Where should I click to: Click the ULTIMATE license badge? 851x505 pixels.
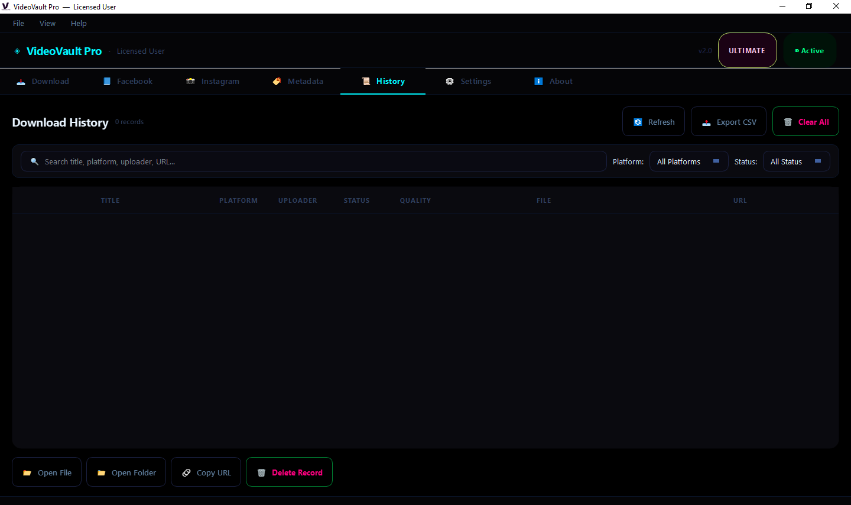tap(747, 51)
